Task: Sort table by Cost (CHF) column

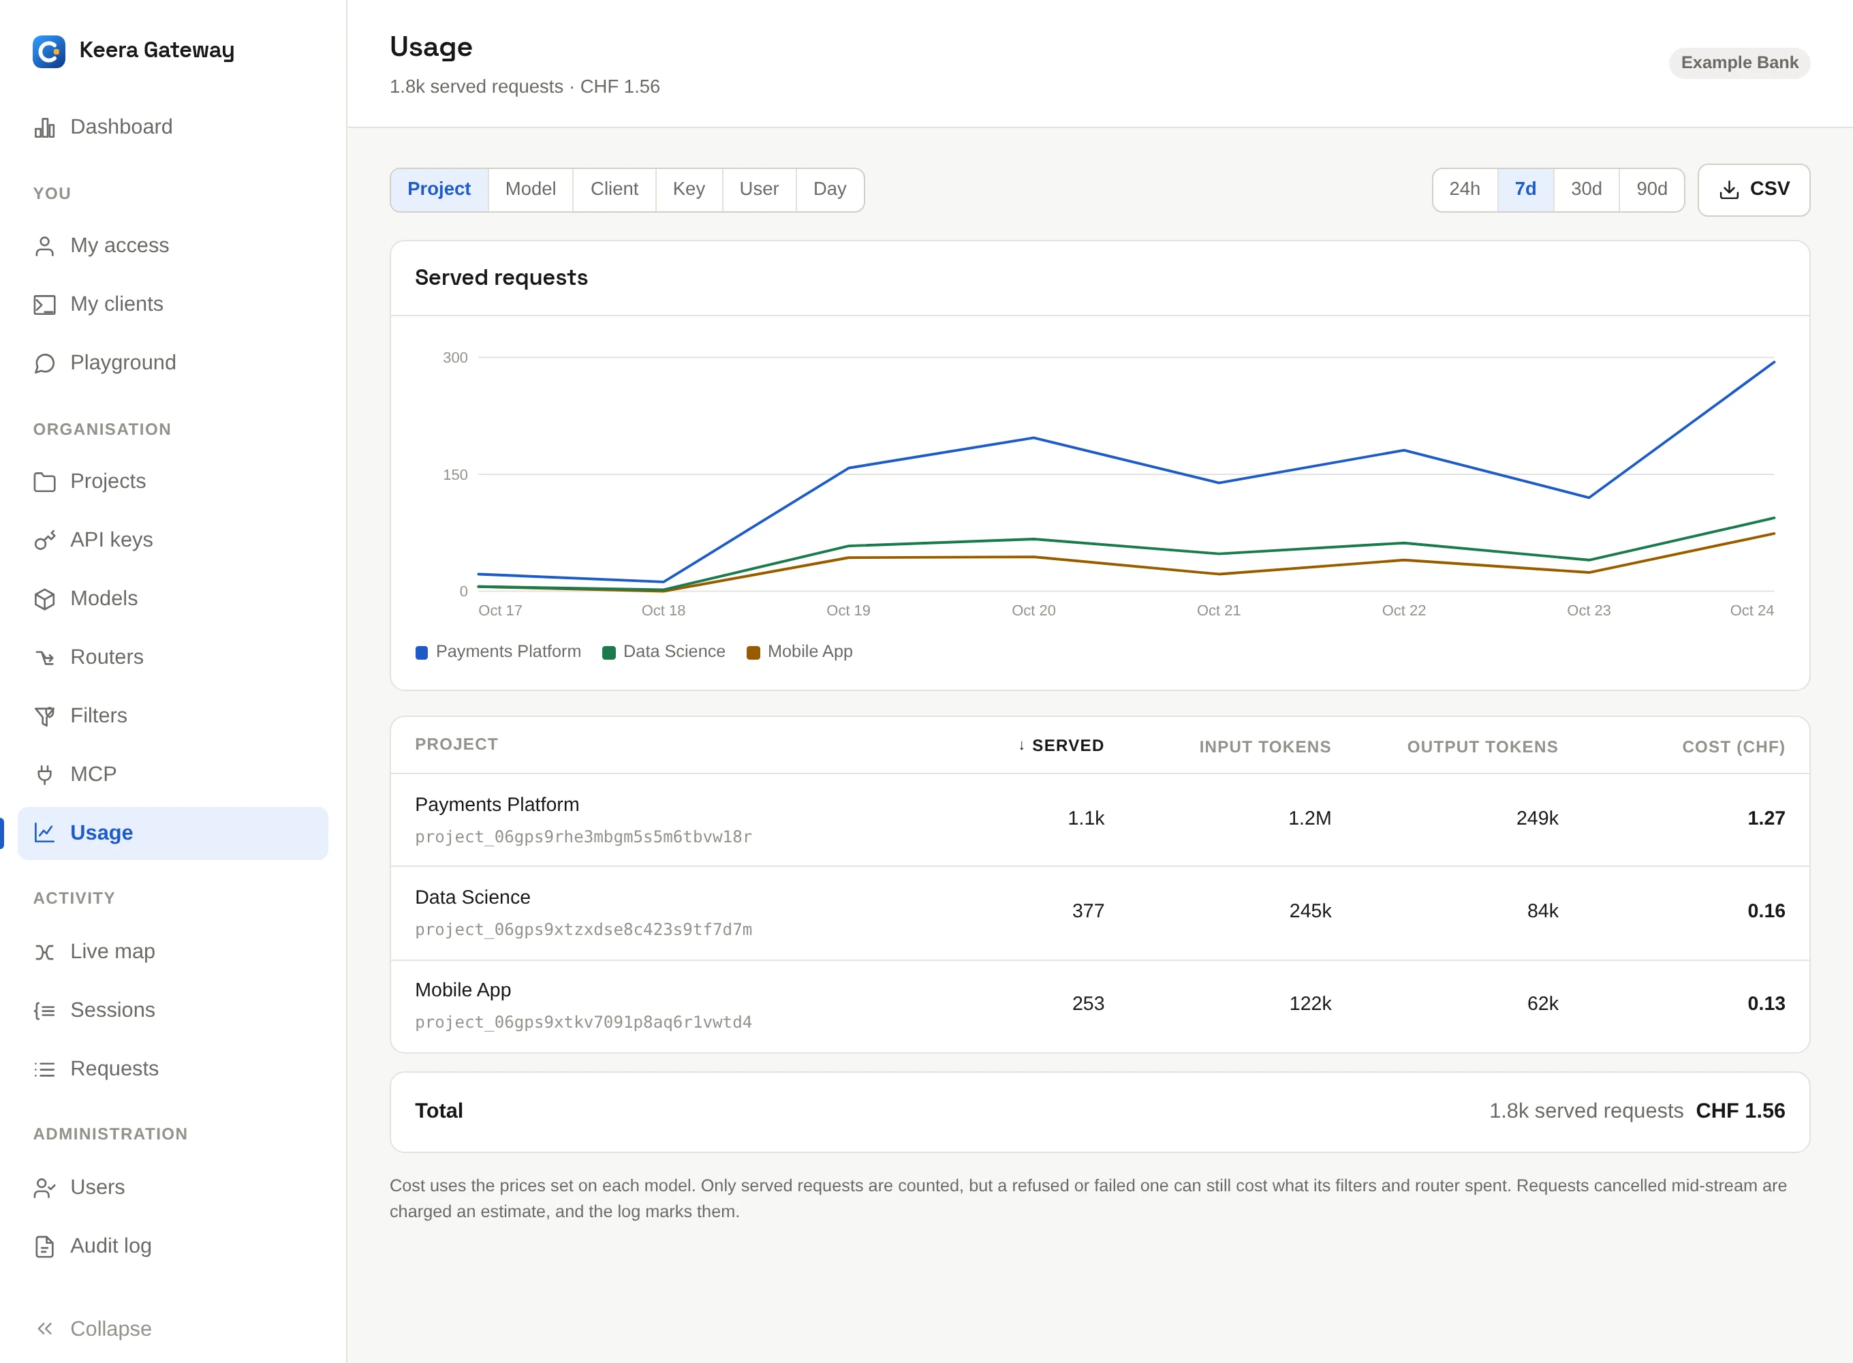Action: click(1733, 747)
